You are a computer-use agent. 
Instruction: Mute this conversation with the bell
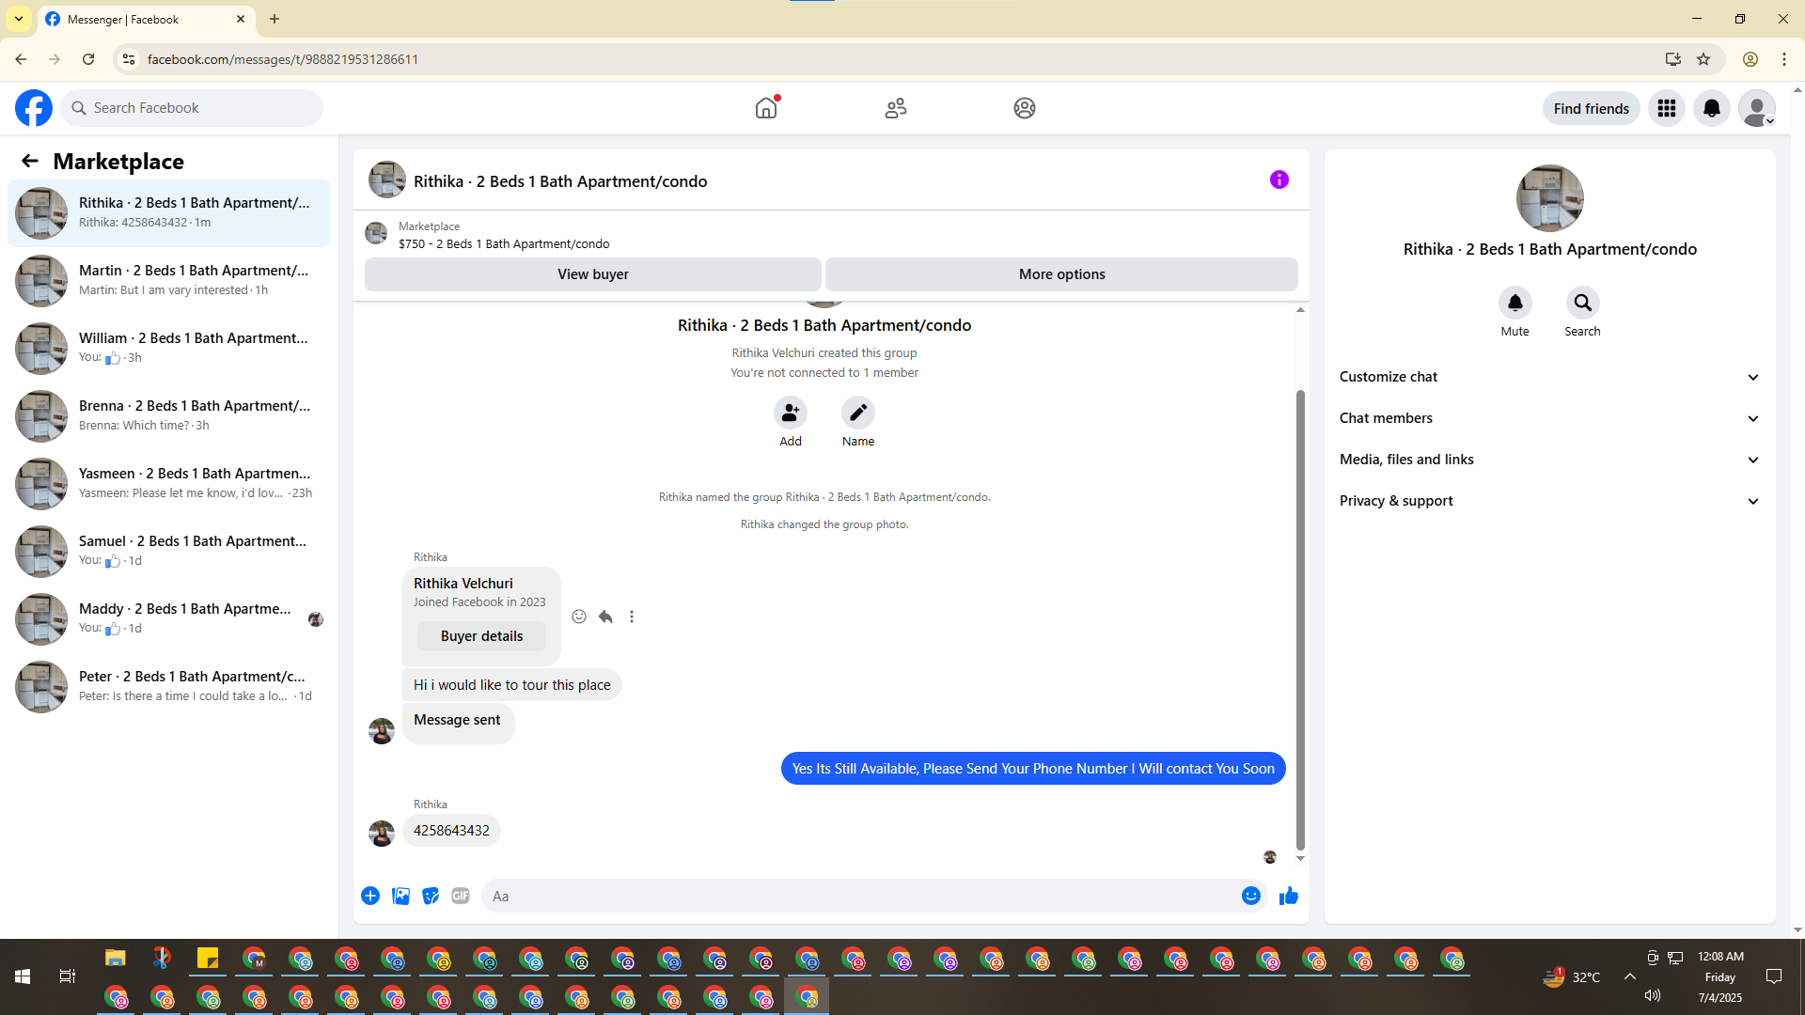tap(1515, 303)
